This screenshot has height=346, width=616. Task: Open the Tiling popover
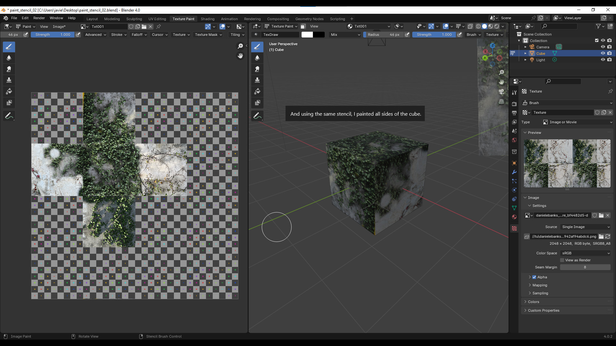pos(237,35)
